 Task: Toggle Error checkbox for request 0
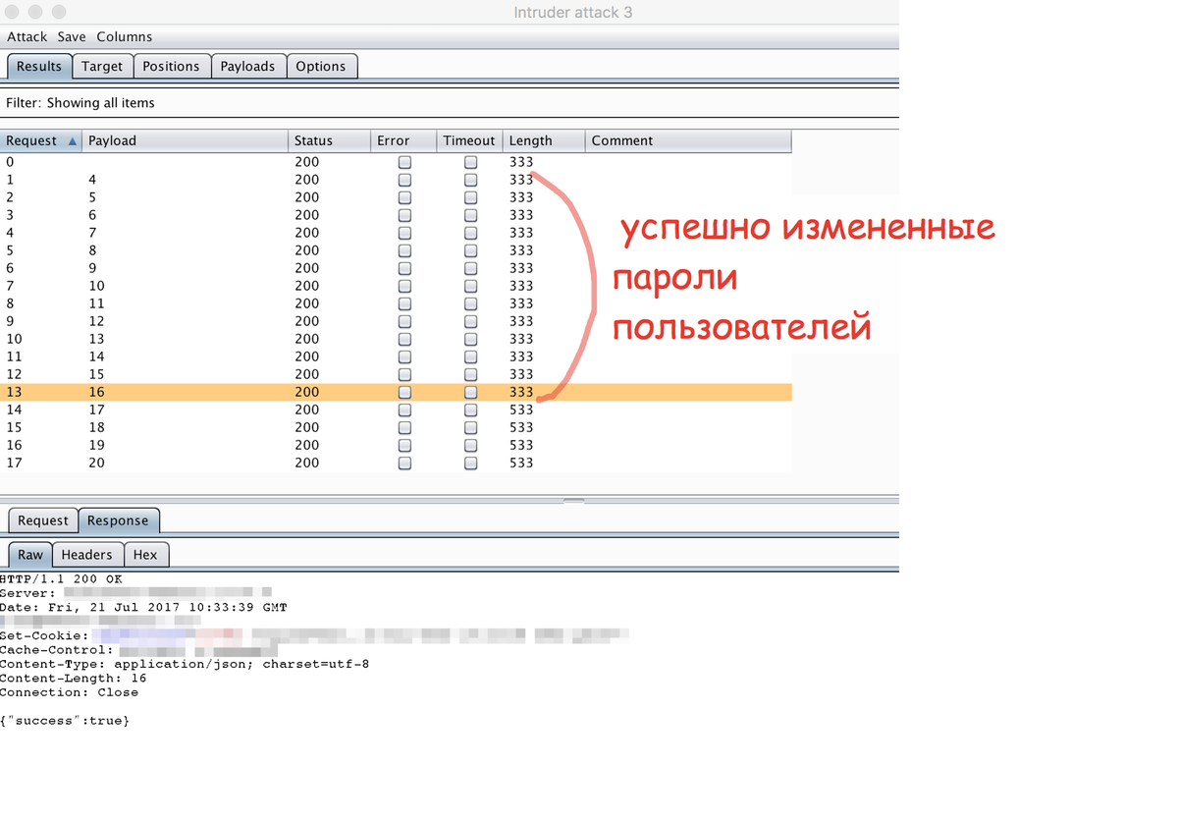click(404, 162)
